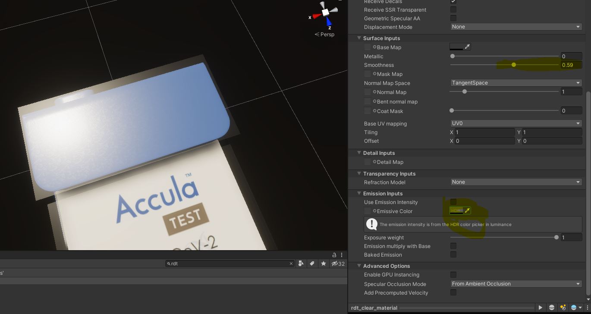The height and width of the screenshot is (314, 591).
Task: Click the Emissive Color HDR swatch
Action: click(456, 211)
